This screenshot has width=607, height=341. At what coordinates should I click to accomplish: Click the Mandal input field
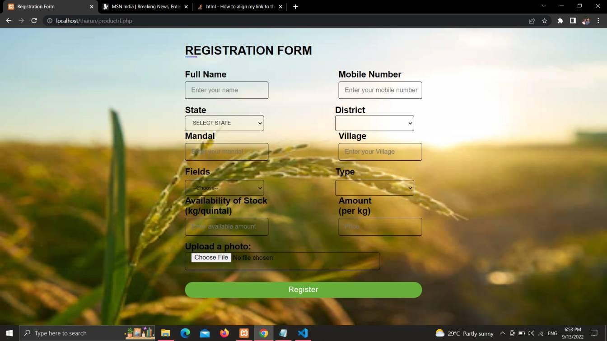pos(227,152)
